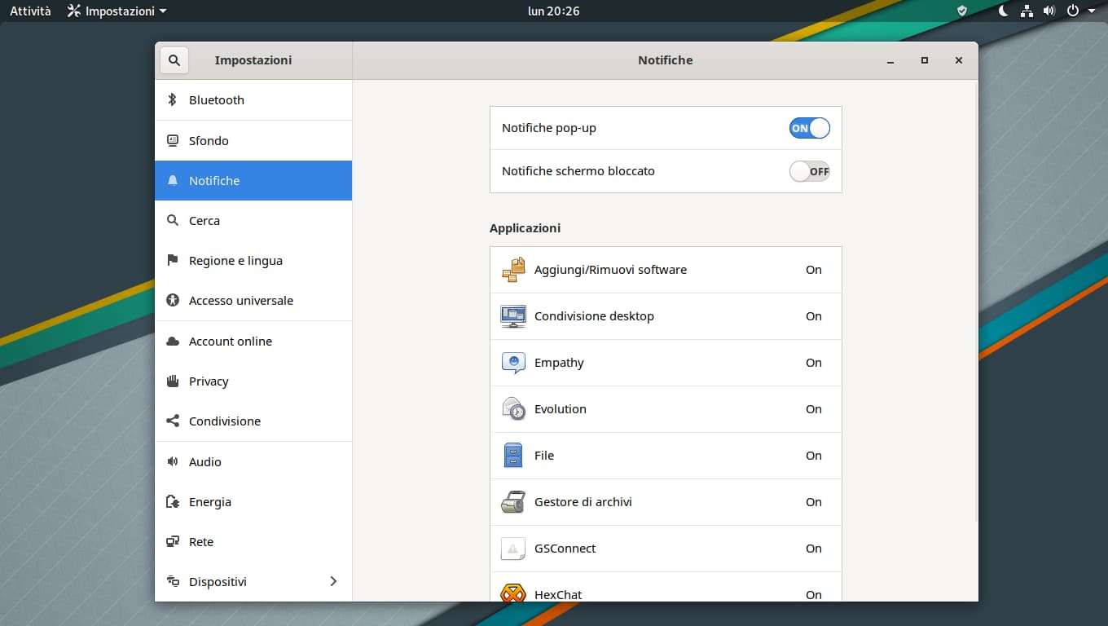Viewport: 1108px width, 626px height.
Task: Select Regione e lingua in the sidebar
Action: coord(253,261)
